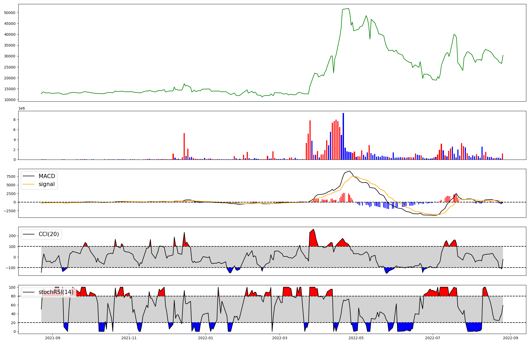
Task: Select the 2022-07 date tick label
Action: click(433, 338)
